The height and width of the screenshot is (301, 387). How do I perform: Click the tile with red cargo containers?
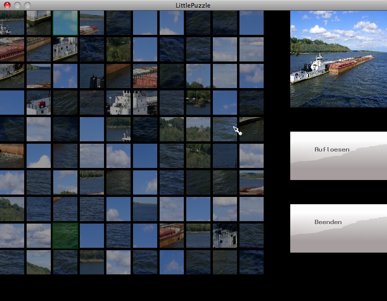pyautogui.click(x=145, y=76)
